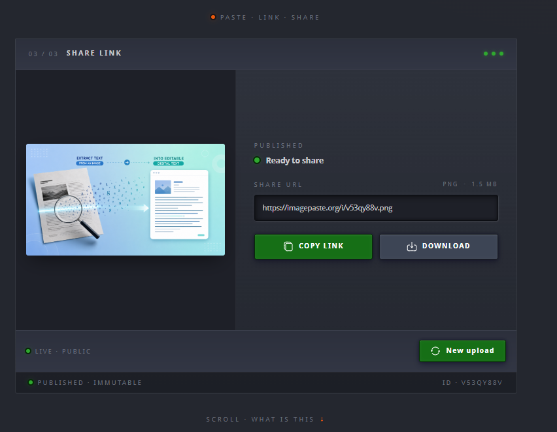Image resolution: width=557 pixels, height=432 pixels.
Task: Click the Download button
Action: click(439, 246)
